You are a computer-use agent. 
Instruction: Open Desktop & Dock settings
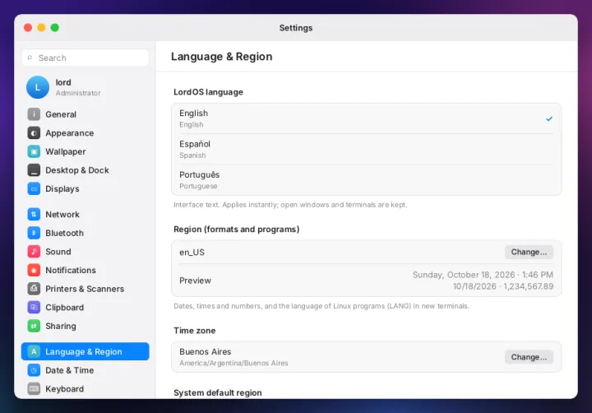tap(85, 170)
